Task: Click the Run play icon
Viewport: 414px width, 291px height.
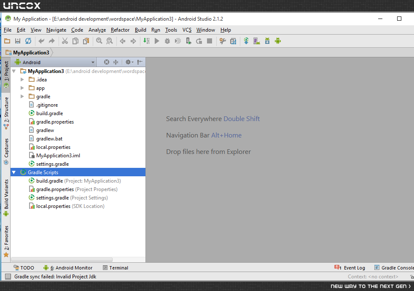Action: [x=157, y=41]
